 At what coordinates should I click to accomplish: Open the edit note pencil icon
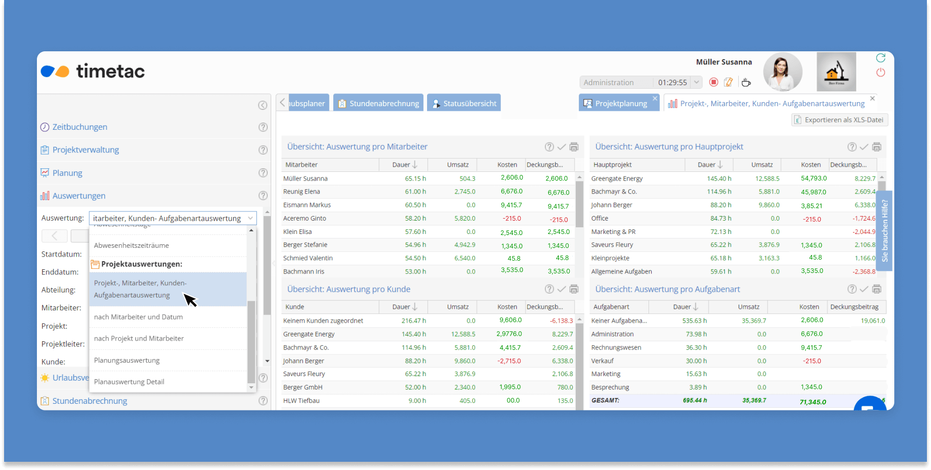pos(728,82)
